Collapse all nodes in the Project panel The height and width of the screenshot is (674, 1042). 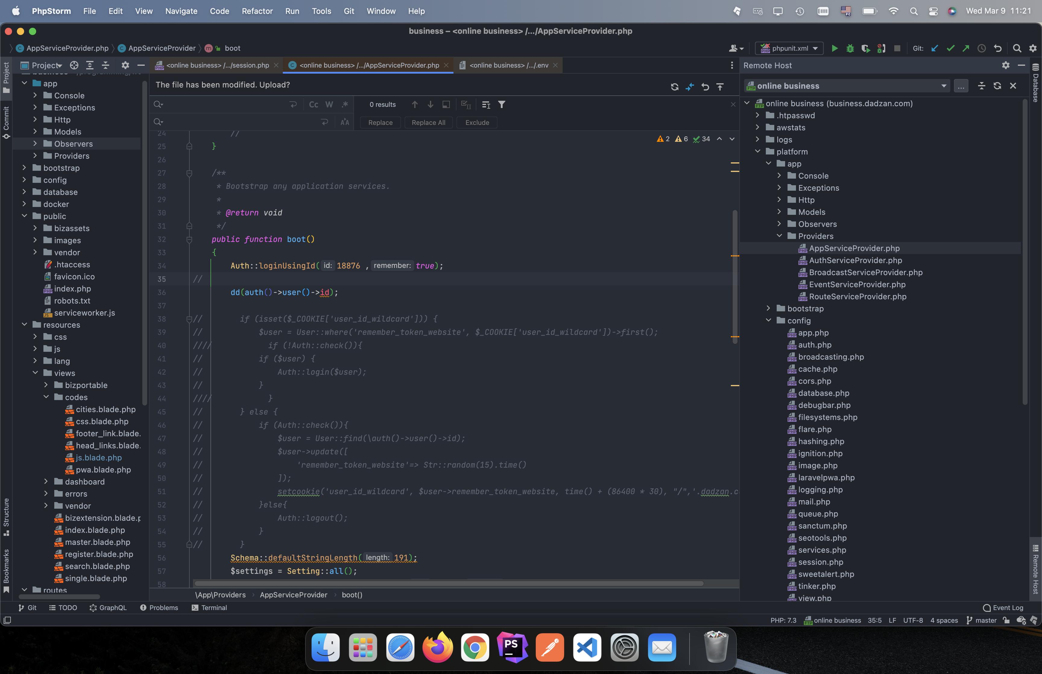click(106, 65)
